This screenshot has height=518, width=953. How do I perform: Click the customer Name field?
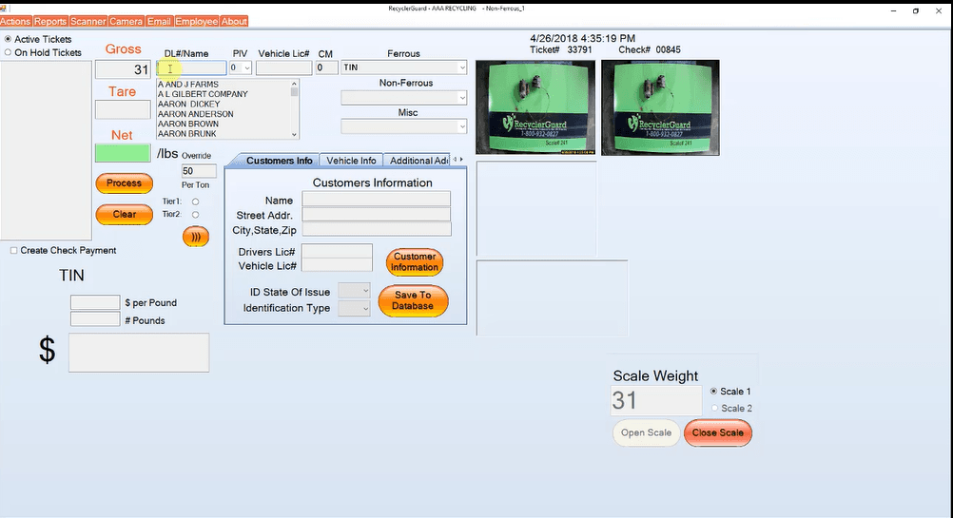click(x=377, y=200)
